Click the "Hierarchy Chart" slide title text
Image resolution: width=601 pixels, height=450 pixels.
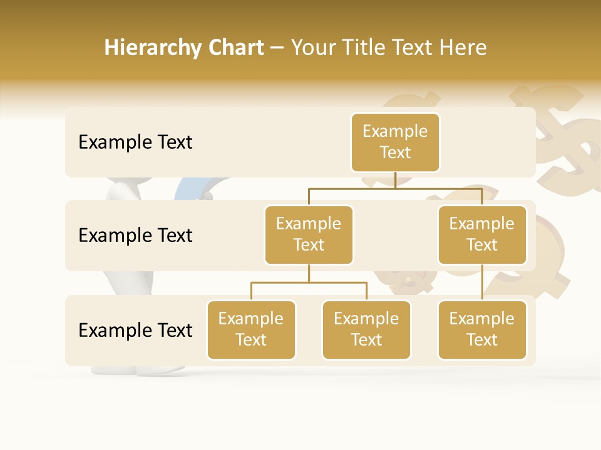pos(183,47)
